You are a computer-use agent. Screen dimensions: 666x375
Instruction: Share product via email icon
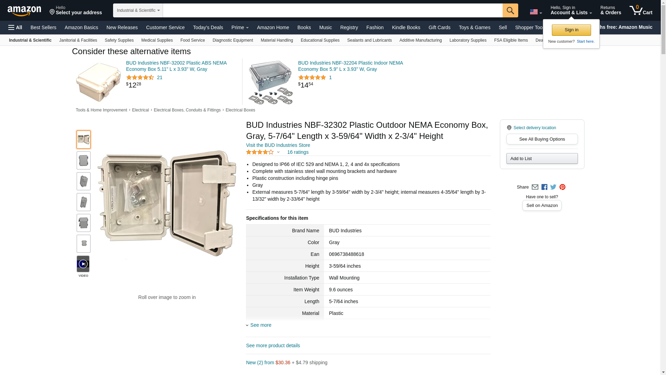[x=535, y=187]
